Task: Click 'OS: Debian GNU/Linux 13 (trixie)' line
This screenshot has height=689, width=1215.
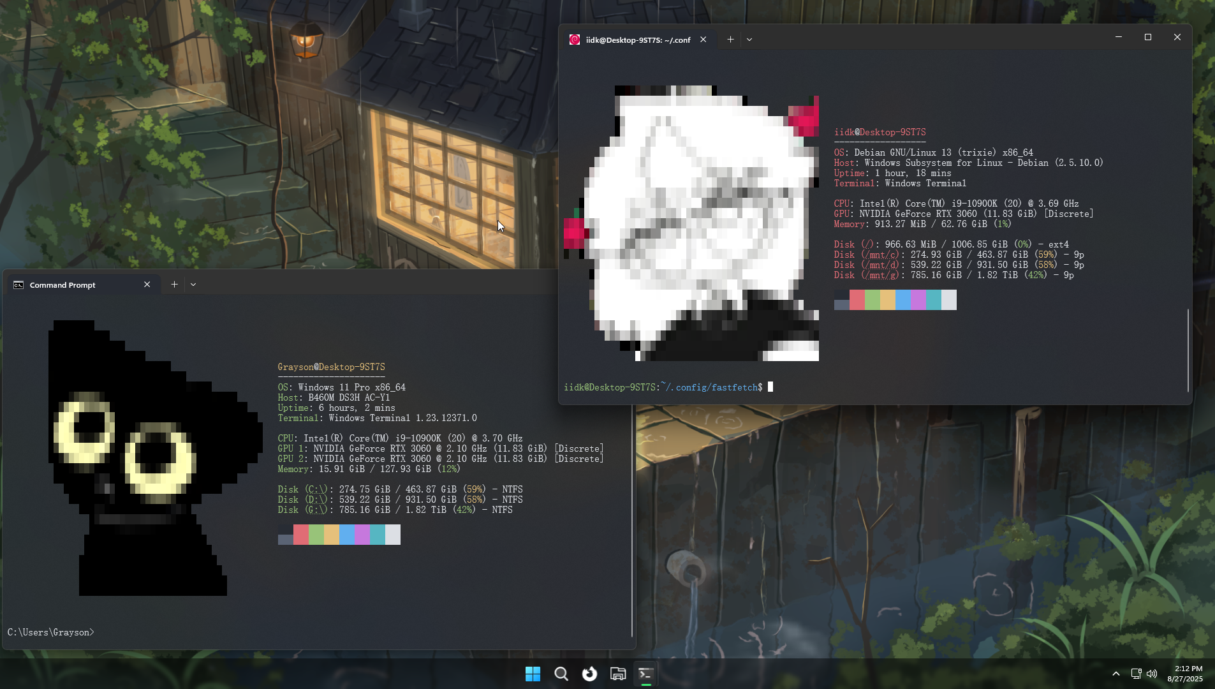Action: (934, 152)
